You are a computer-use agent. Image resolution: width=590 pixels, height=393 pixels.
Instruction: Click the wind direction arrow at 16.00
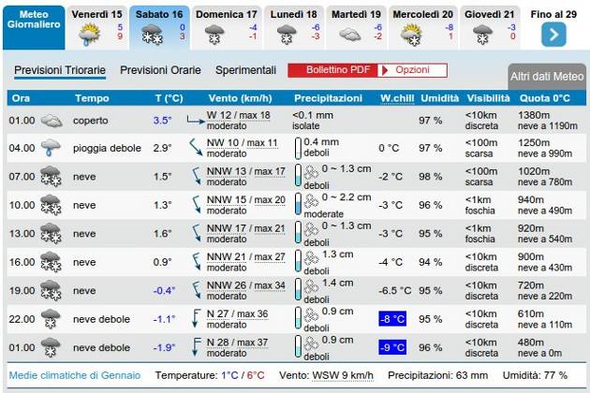click(x=197, y=261)
